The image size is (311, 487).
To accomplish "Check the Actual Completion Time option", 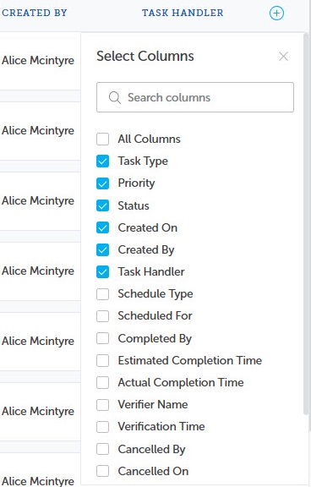I will point(103,383).
